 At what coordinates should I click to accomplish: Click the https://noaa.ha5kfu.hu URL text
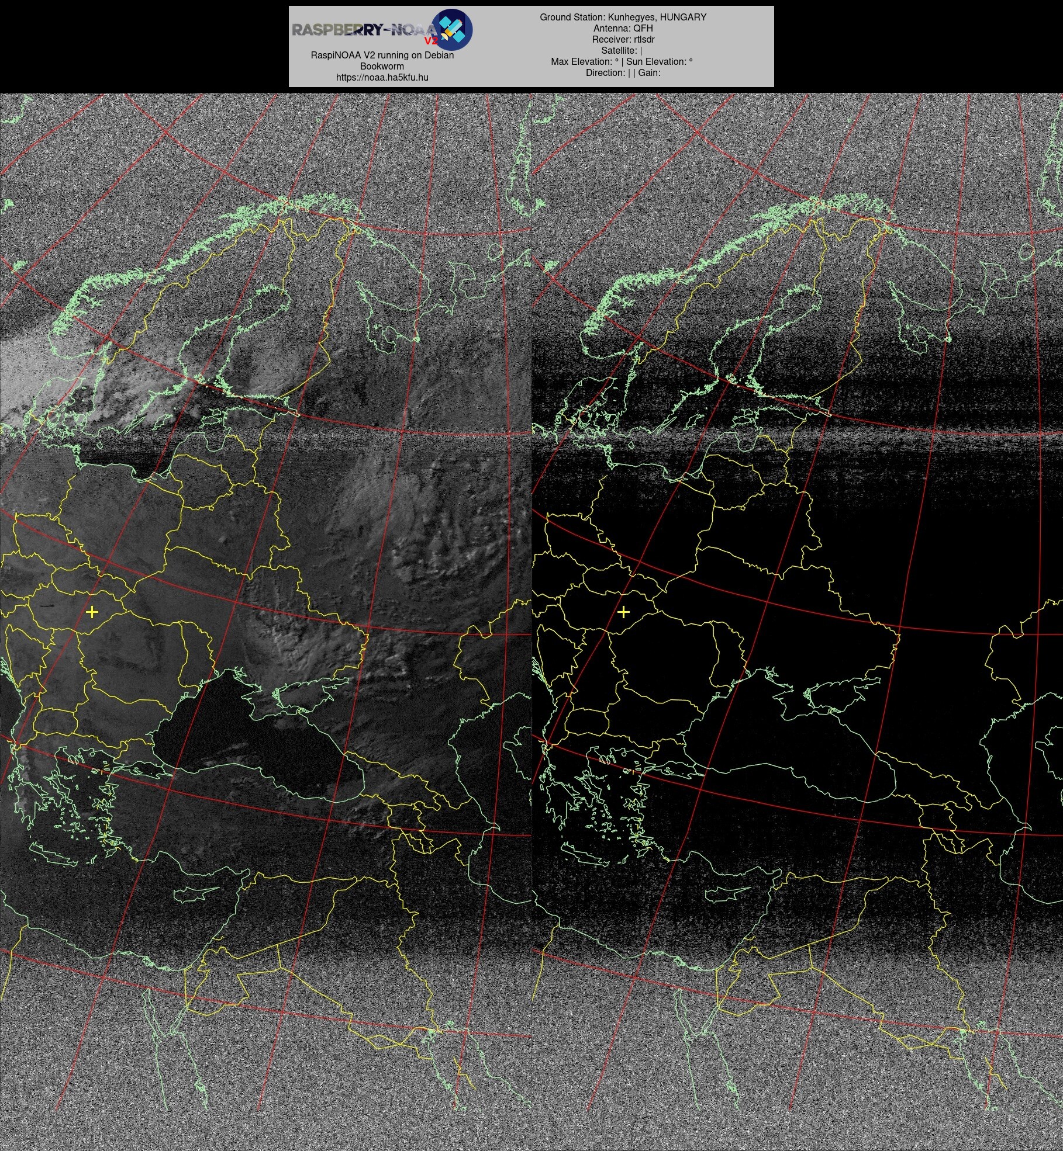pyautogui.click(x=382, y=78)
